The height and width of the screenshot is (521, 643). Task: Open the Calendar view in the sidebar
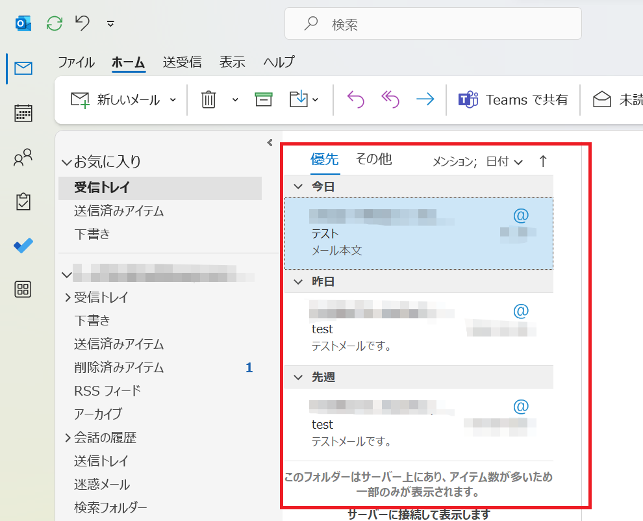click(x=23, y=113)
